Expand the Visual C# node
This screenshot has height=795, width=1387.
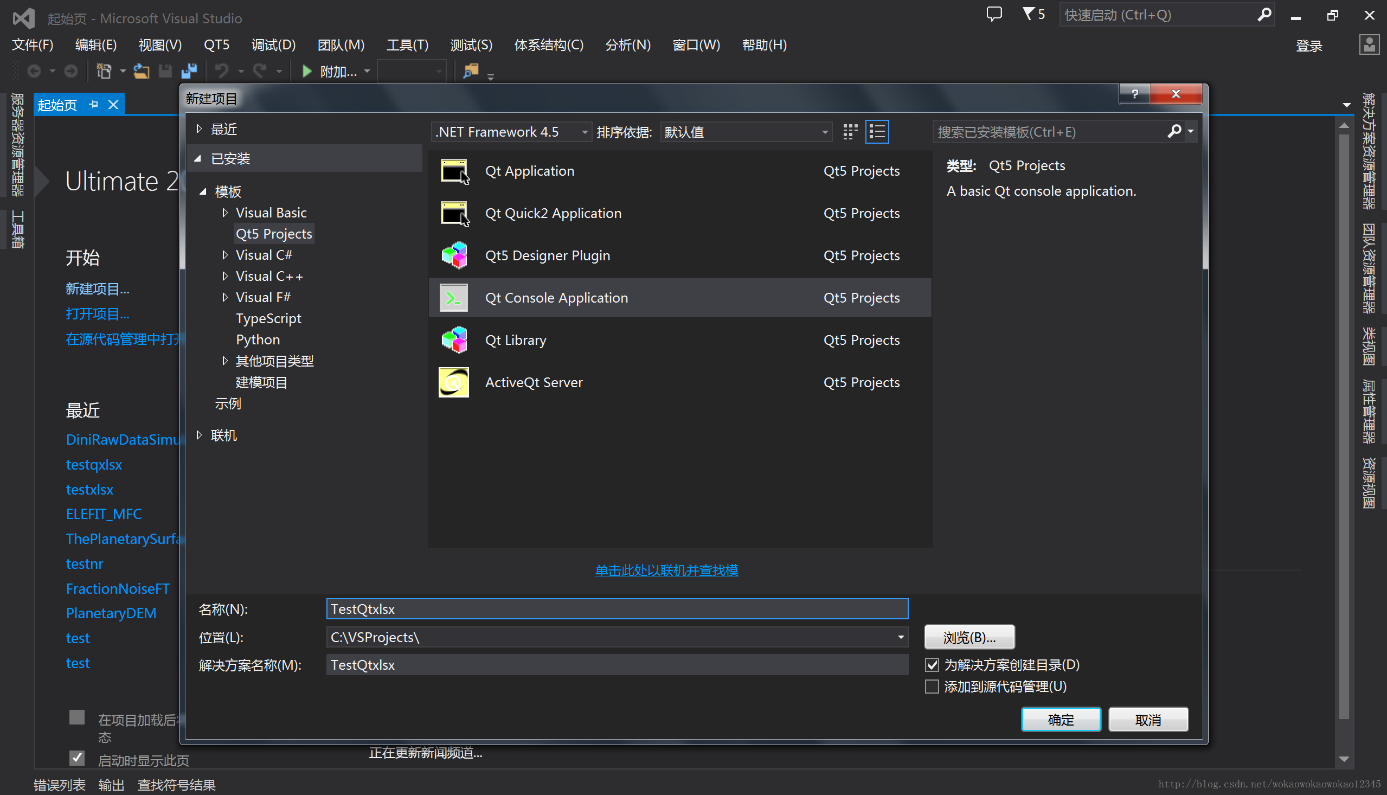pos(225,255)
